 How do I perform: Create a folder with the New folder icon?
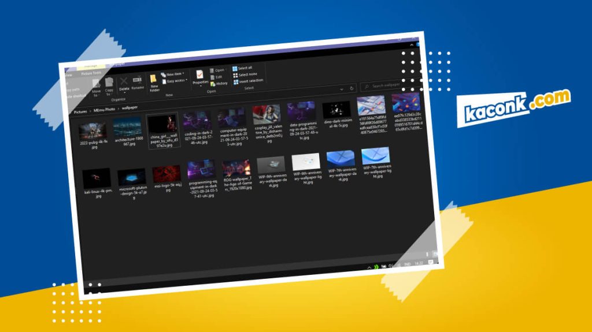point(153,79)
